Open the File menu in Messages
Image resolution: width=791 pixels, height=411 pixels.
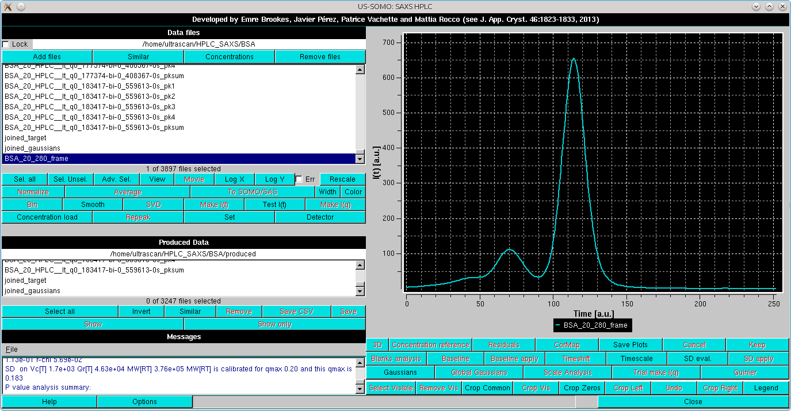[x=12, y=349]
